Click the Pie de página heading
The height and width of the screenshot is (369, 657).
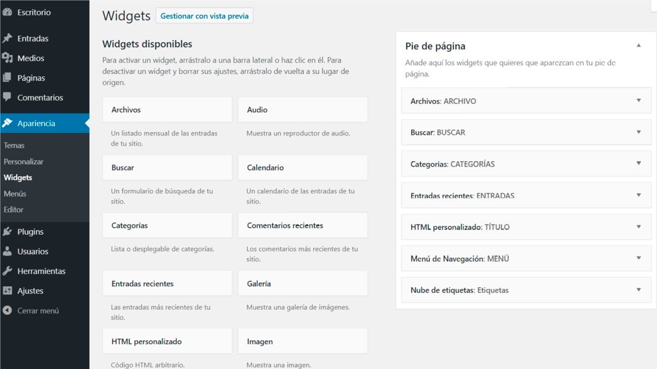point(435,46)
